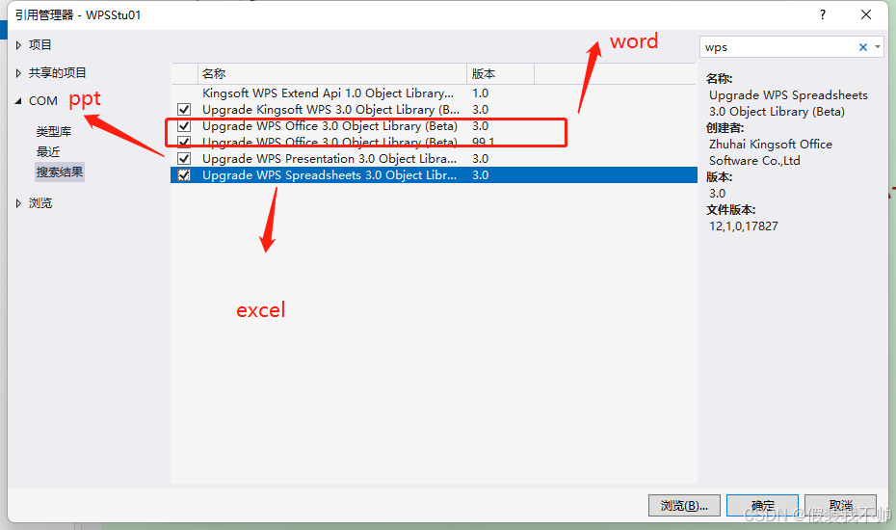The height and width of the screenshot is (530, 896).
Task: Select the COM category label
Action: 43,101
